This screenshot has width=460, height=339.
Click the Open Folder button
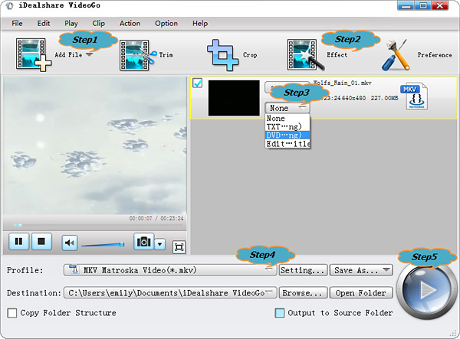pyautogui.click(x=361, y=293)
